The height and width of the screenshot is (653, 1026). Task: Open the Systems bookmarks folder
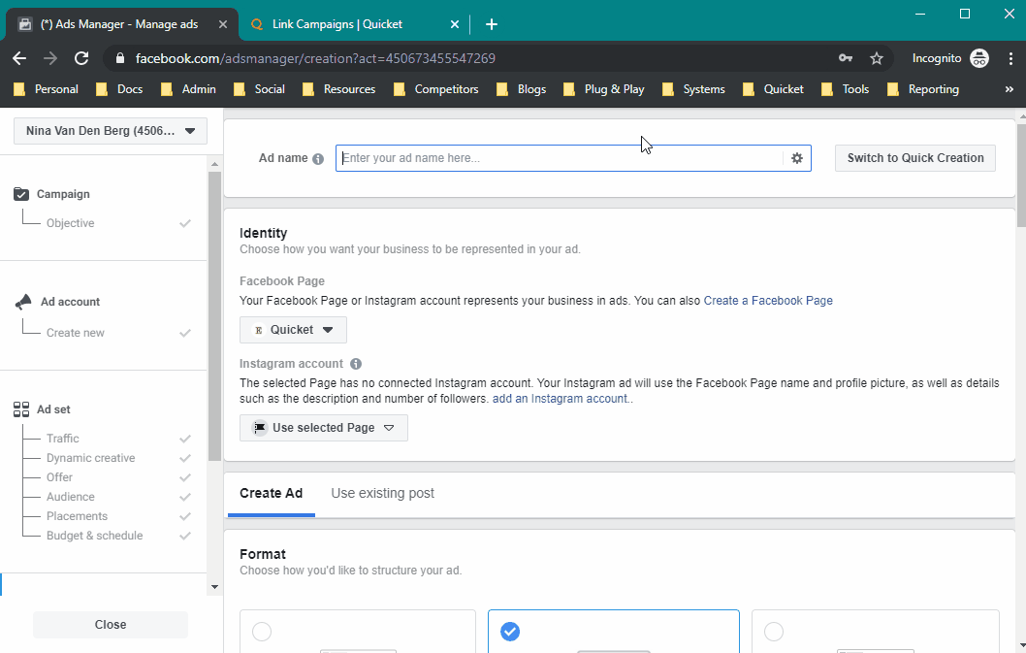tap(694, 89)
